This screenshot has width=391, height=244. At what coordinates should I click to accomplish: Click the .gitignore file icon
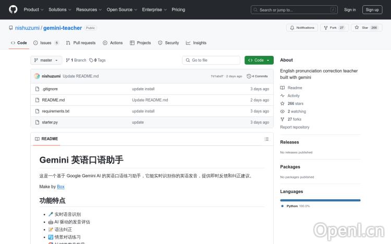(x=37, y=89)
